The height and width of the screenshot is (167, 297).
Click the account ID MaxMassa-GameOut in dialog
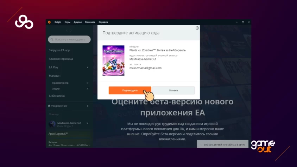click(143, 59)
